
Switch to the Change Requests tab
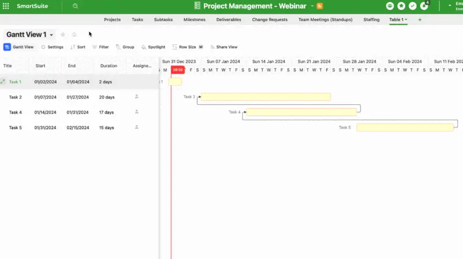(x=270, y=20)
